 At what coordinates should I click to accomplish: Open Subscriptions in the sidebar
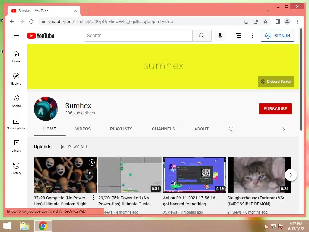[x=16, y=124]
